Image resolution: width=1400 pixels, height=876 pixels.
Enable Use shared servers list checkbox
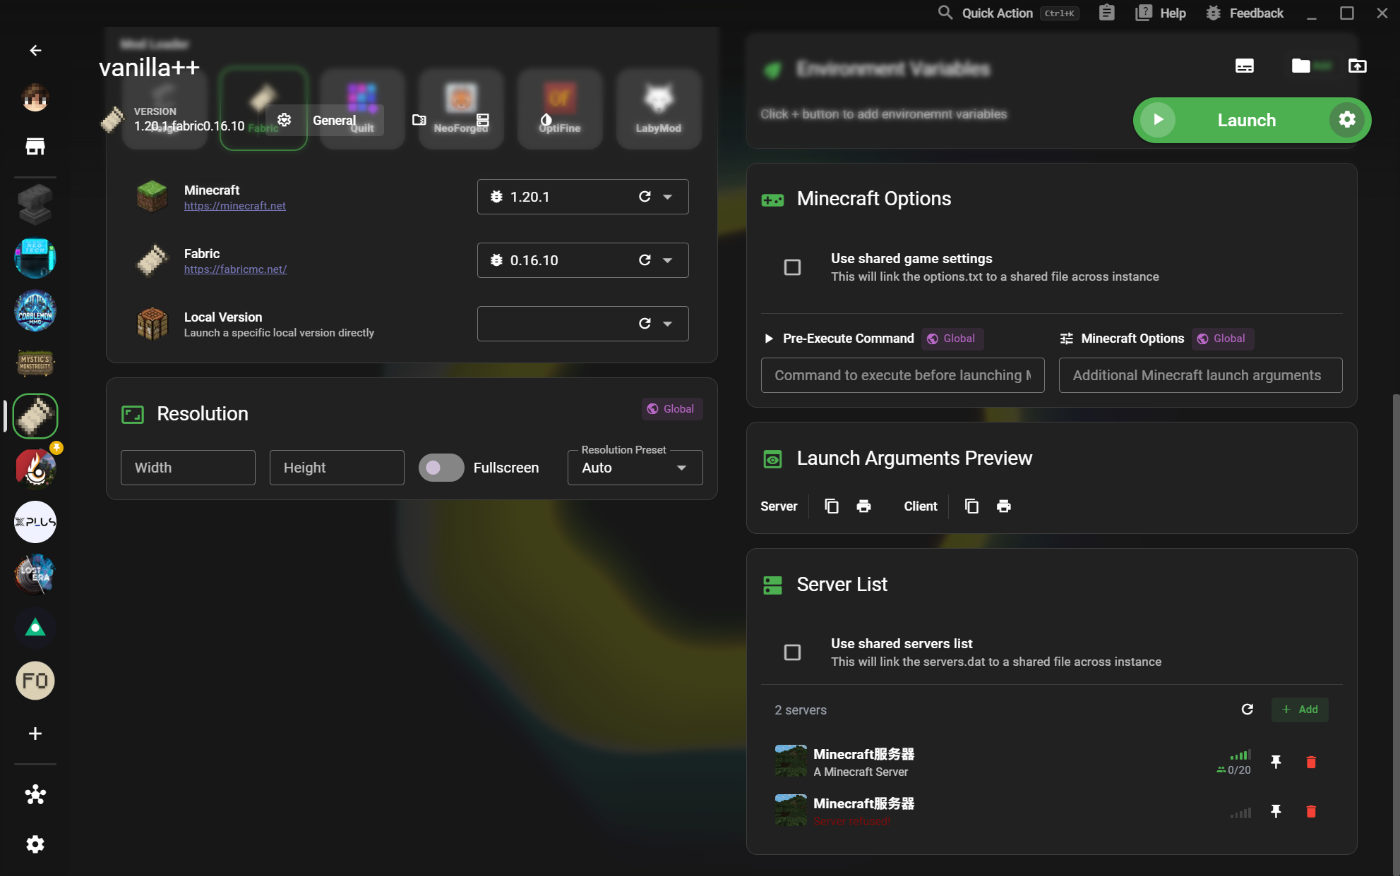(792, 652)
